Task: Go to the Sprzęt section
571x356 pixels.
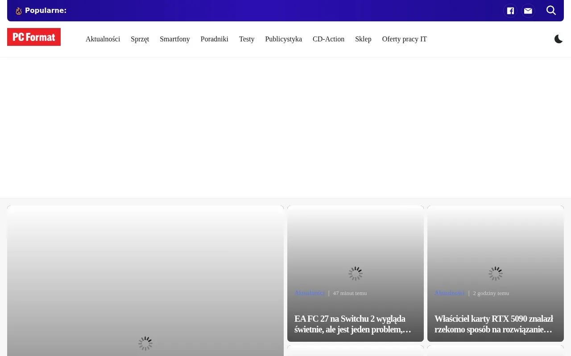Action: pos(140,39)
